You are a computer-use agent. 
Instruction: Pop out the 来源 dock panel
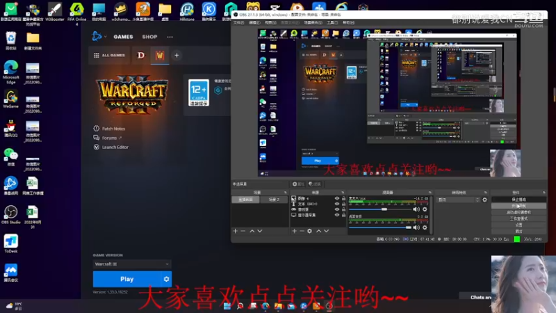tap(343, 193)
